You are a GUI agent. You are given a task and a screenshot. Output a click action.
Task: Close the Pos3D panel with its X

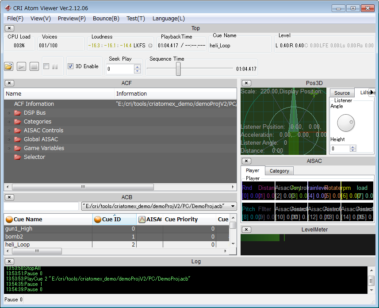coord(246,83)
